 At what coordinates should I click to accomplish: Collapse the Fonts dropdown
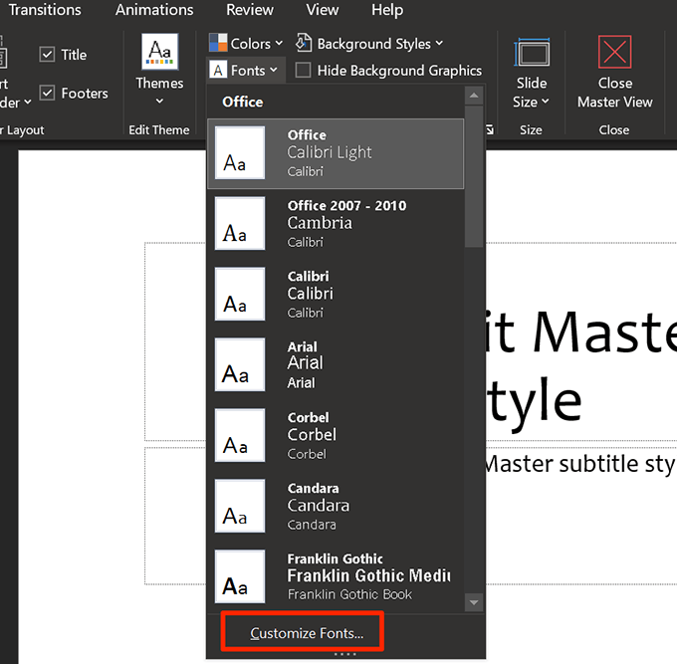[x=246, y=71]
